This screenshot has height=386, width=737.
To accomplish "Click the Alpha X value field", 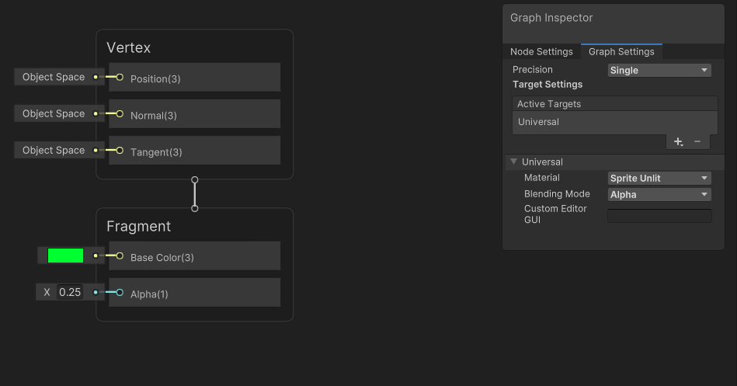I will tap(70, 293).
